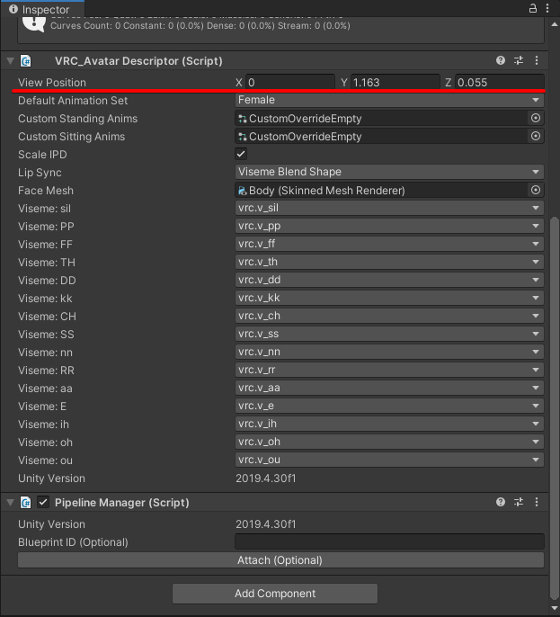Viewport: 560px width, 617px height.
Task: Open Viseme: E dropdown
Action: coord(389,406)
